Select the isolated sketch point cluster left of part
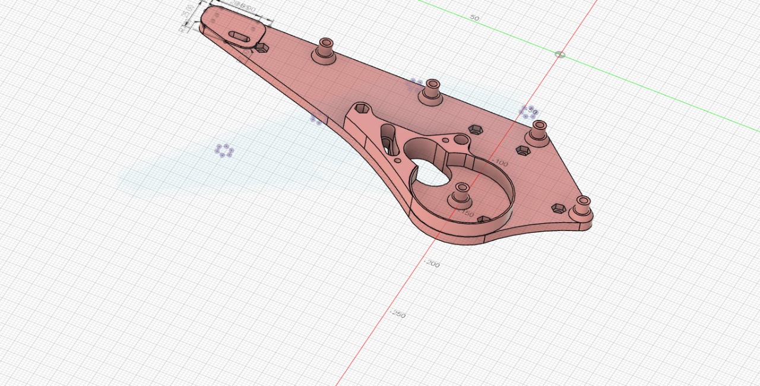The width and height of the screenshot is (760, 386). tap(224, 150)
